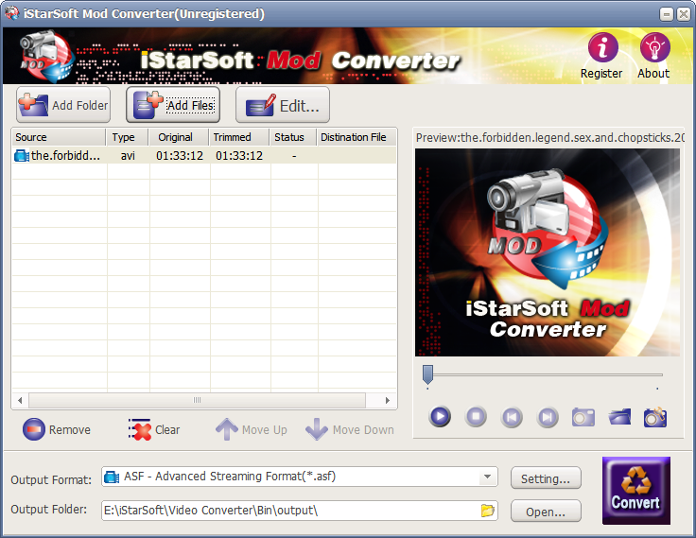Image resolution: width=696 pixels, height=538 pixels.
Task: Minimize the iStarSoft window
Action: (667, 14)
